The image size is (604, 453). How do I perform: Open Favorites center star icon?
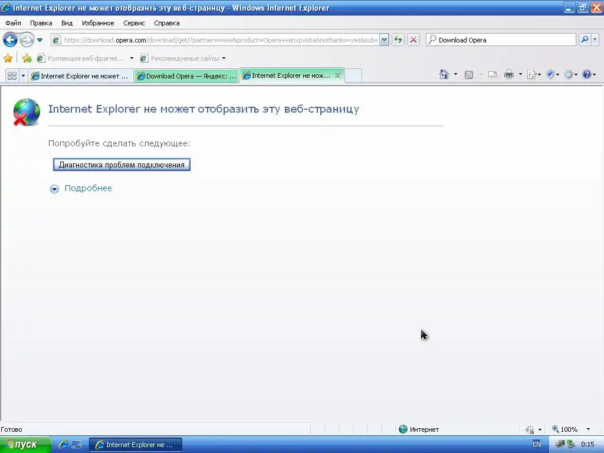8,58
